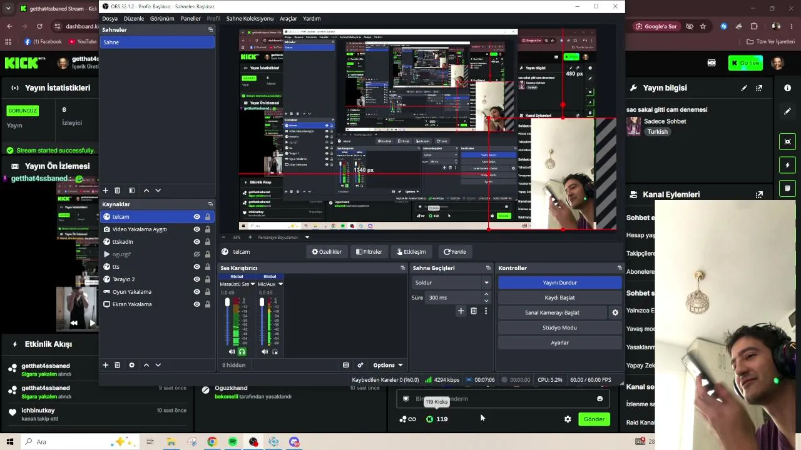The height and width of the screenshot is (450, 801).
Task: Open Spotify from the taskbar
Action: pyautogui.click(x=233, y=442)
